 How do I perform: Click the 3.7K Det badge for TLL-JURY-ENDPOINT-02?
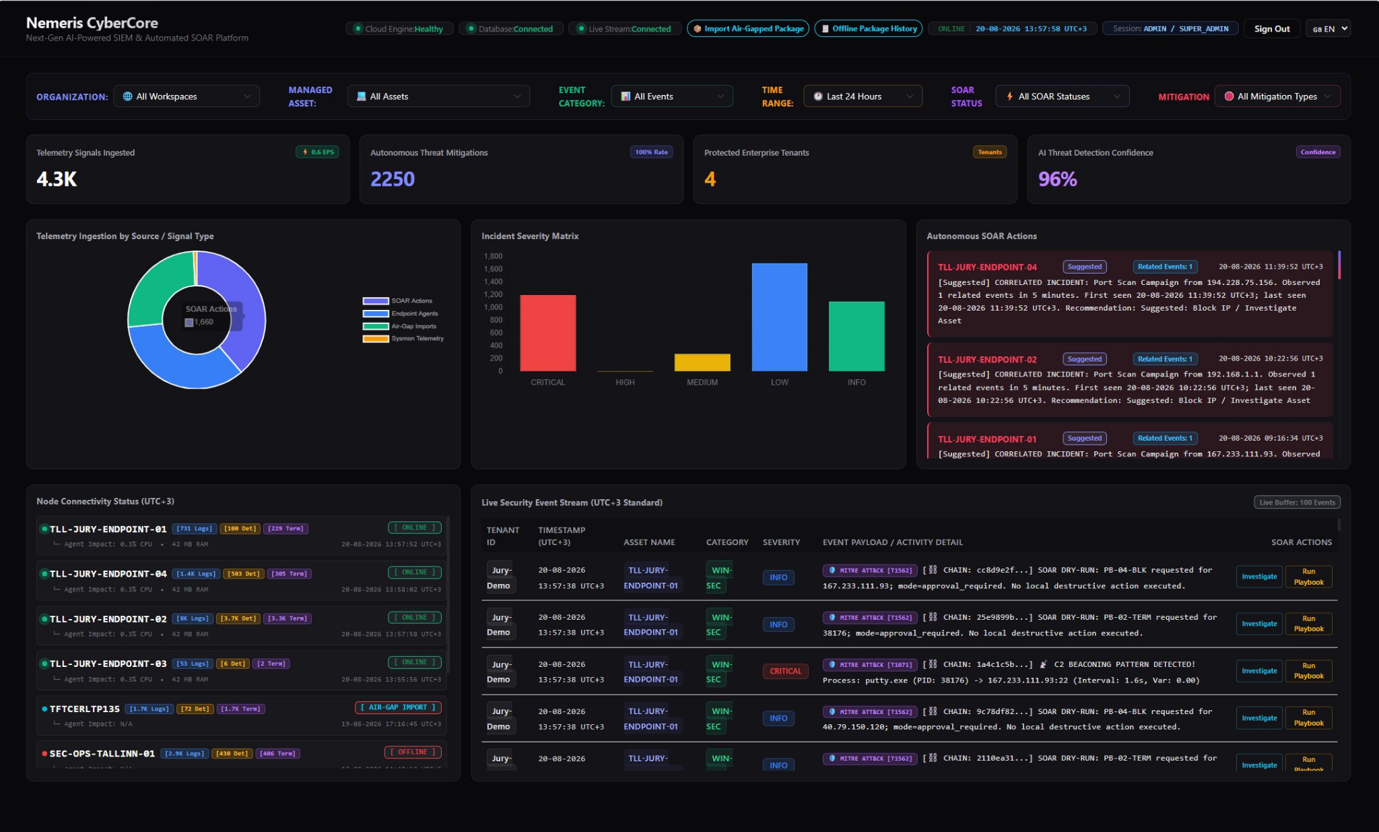pos(239,618)
